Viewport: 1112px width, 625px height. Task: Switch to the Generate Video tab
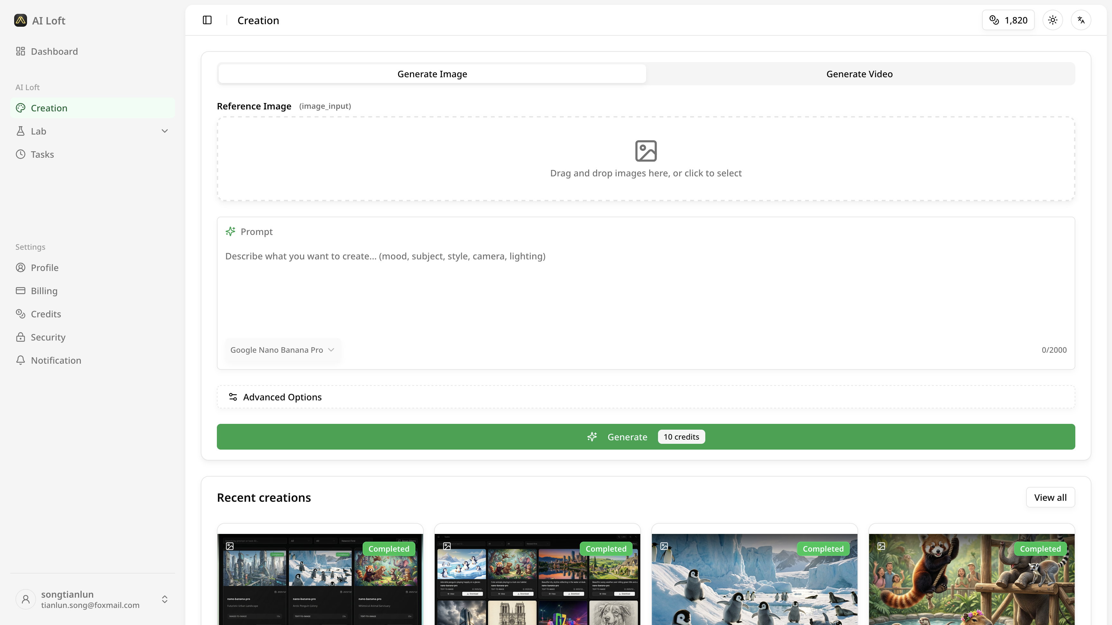click(x=859, y=74)
